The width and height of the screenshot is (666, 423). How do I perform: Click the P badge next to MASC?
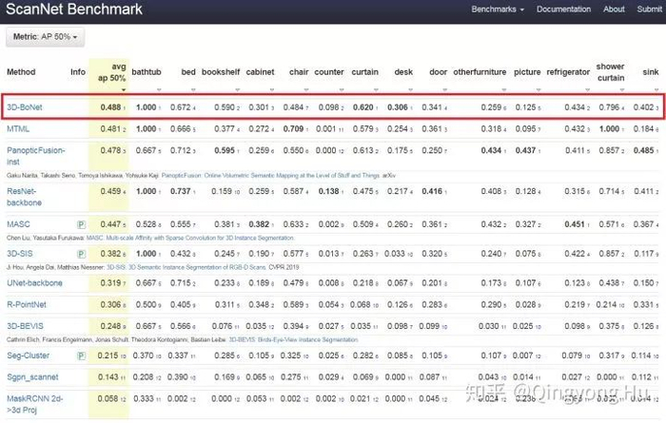81,224
